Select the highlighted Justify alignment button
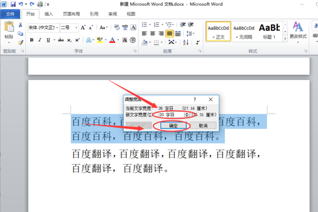This screenshot has height=212, width=318. coord(170,33)
